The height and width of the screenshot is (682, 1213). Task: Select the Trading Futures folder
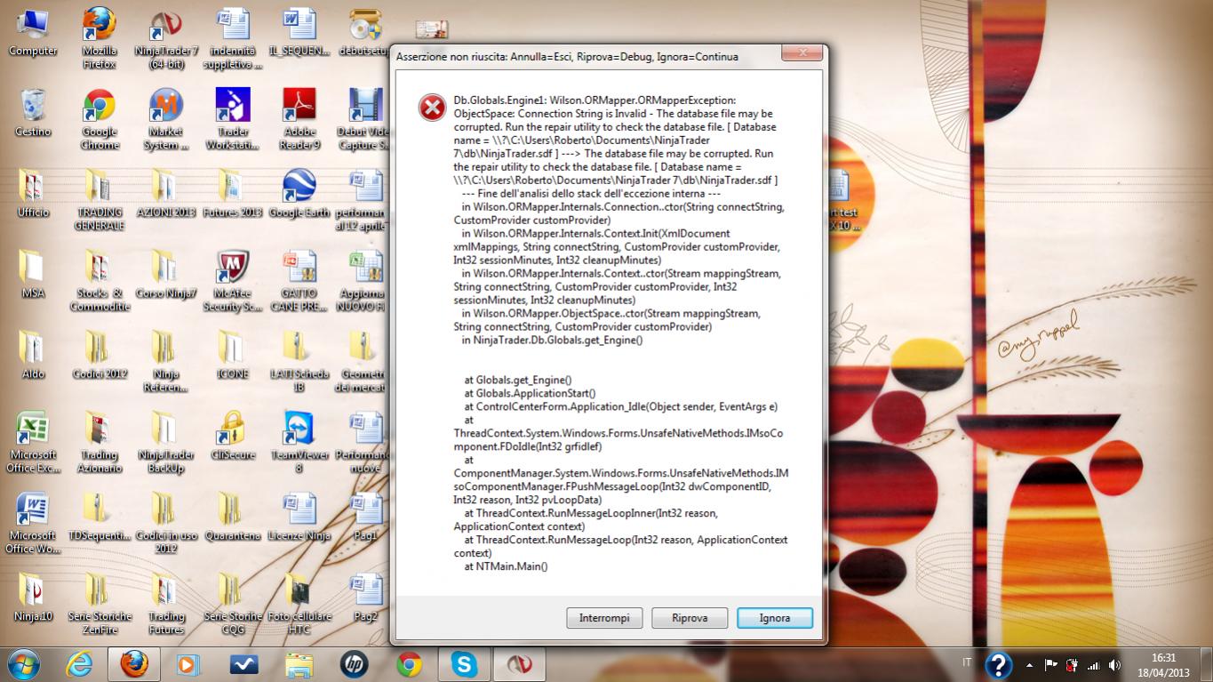[166, 604]
